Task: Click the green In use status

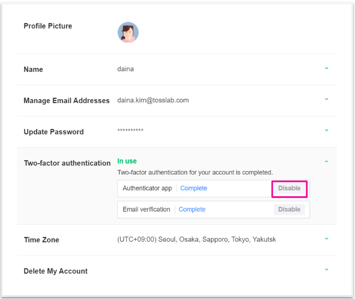Action: 127,161
